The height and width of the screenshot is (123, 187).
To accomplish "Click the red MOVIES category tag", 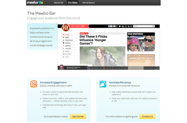I will (x=84, y=34).
